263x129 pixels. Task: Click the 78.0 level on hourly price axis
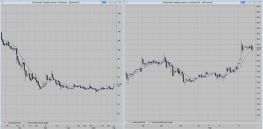[x=259, y=82]
